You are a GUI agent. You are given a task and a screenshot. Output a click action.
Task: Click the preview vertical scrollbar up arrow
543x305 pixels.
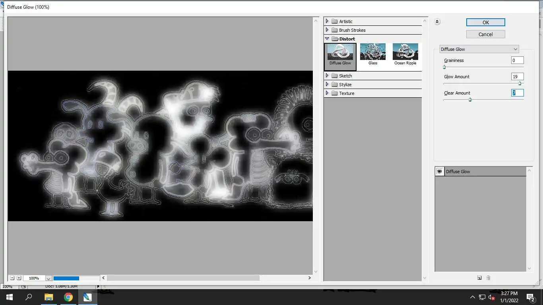click(x=316, y=20)
